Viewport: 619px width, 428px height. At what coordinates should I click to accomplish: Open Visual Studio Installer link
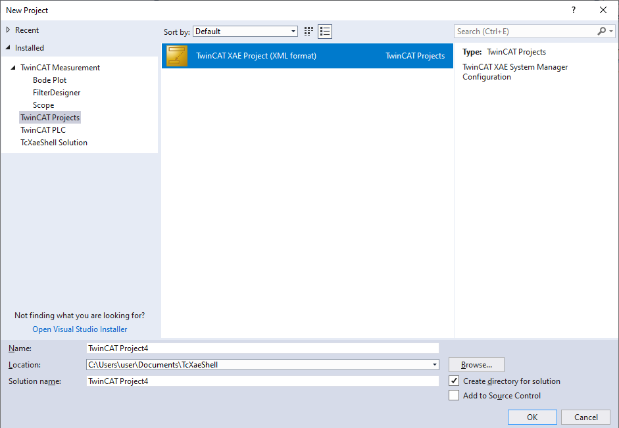(80, 329)
